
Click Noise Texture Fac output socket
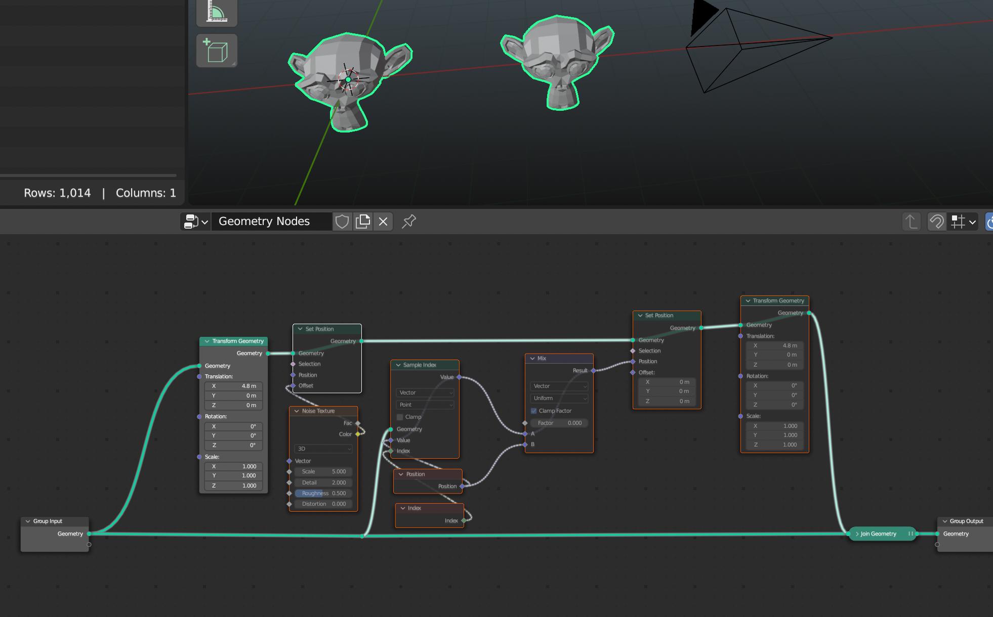358,423
